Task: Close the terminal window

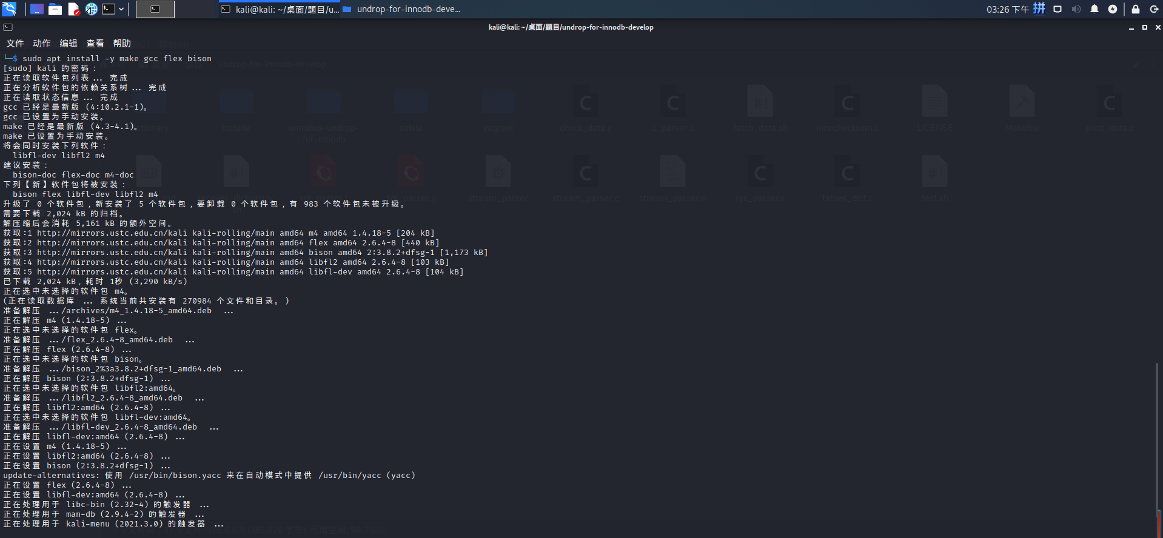Action: coord(1158,27)
